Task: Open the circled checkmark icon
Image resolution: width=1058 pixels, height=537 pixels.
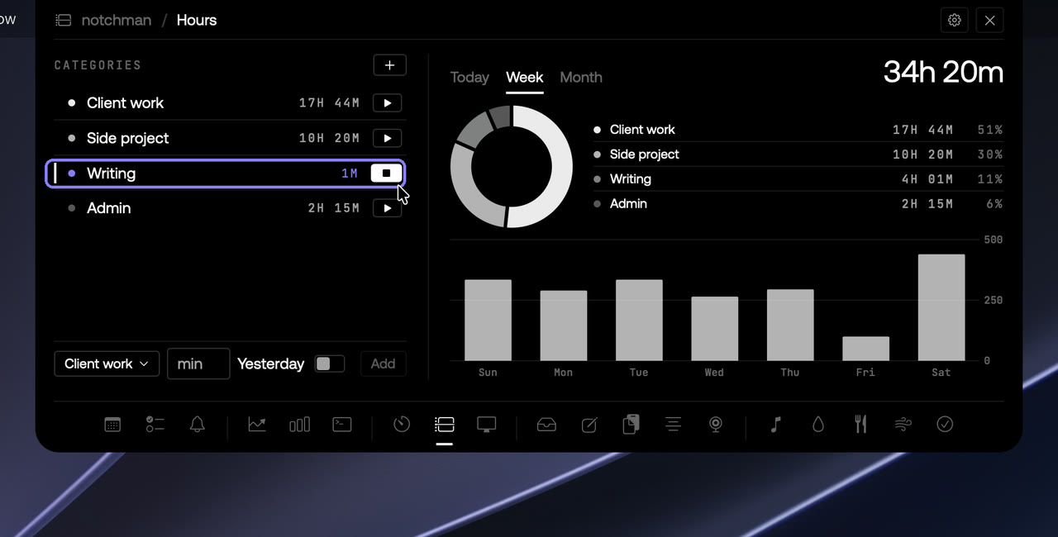Action: pyautogui.click(x=945, y=425)
